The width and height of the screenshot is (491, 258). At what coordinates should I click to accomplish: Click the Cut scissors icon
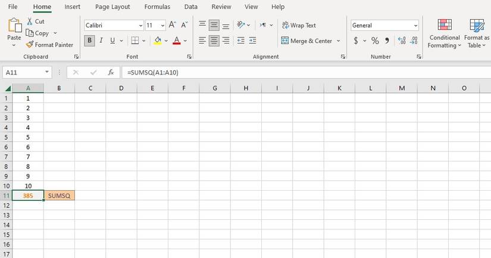pos(30,21)
